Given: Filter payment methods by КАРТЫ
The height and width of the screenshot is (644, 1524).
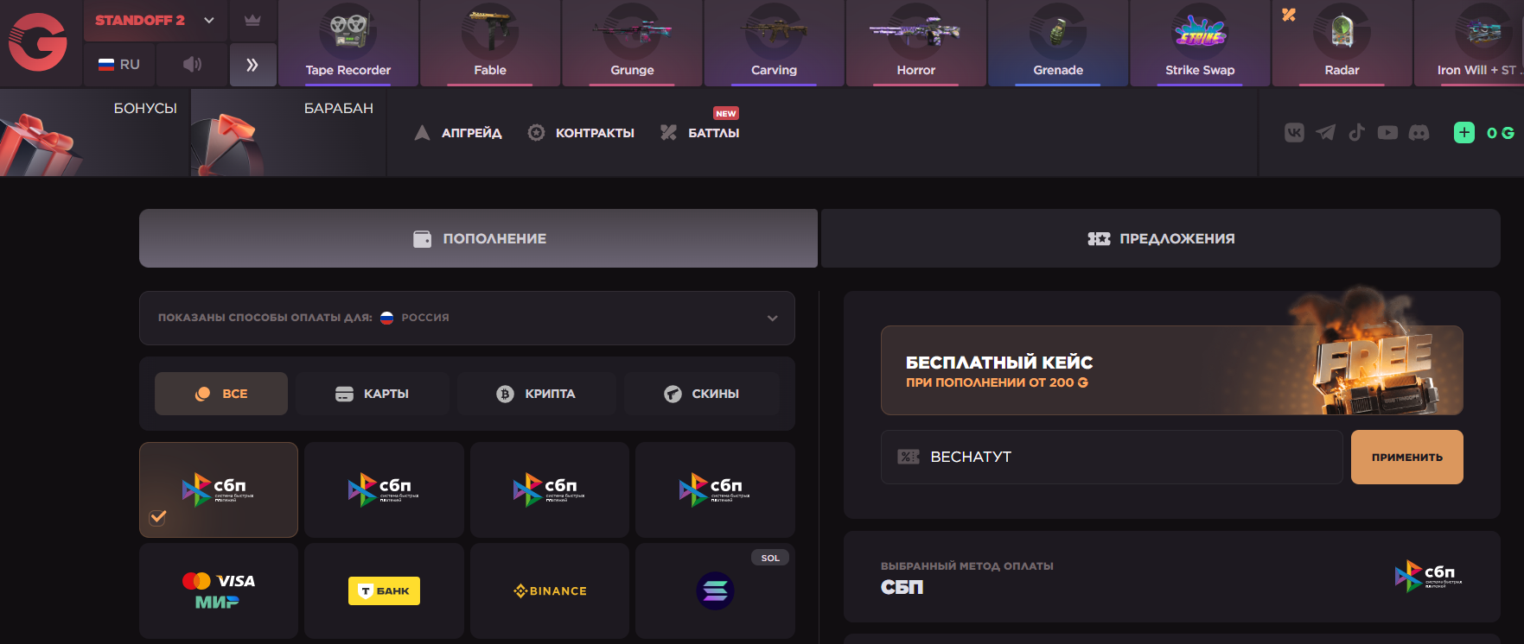Looking at the screenshot, I should [x=372, y=394].
